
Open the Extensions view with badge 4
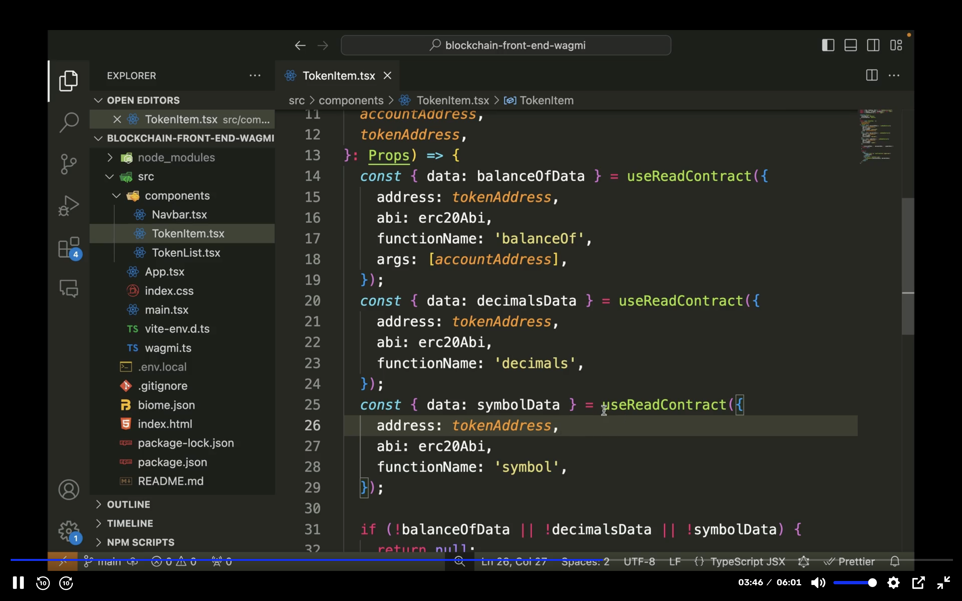69,248
